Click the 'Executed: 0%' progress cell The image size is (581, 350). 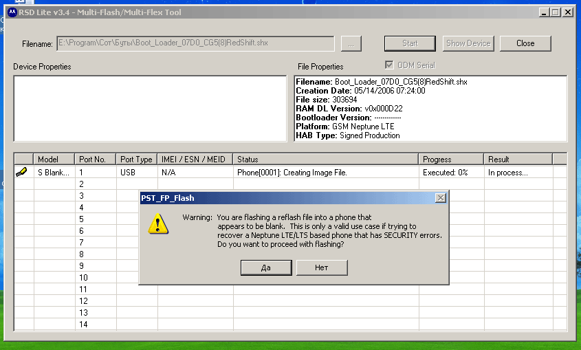tap(451, 172)
